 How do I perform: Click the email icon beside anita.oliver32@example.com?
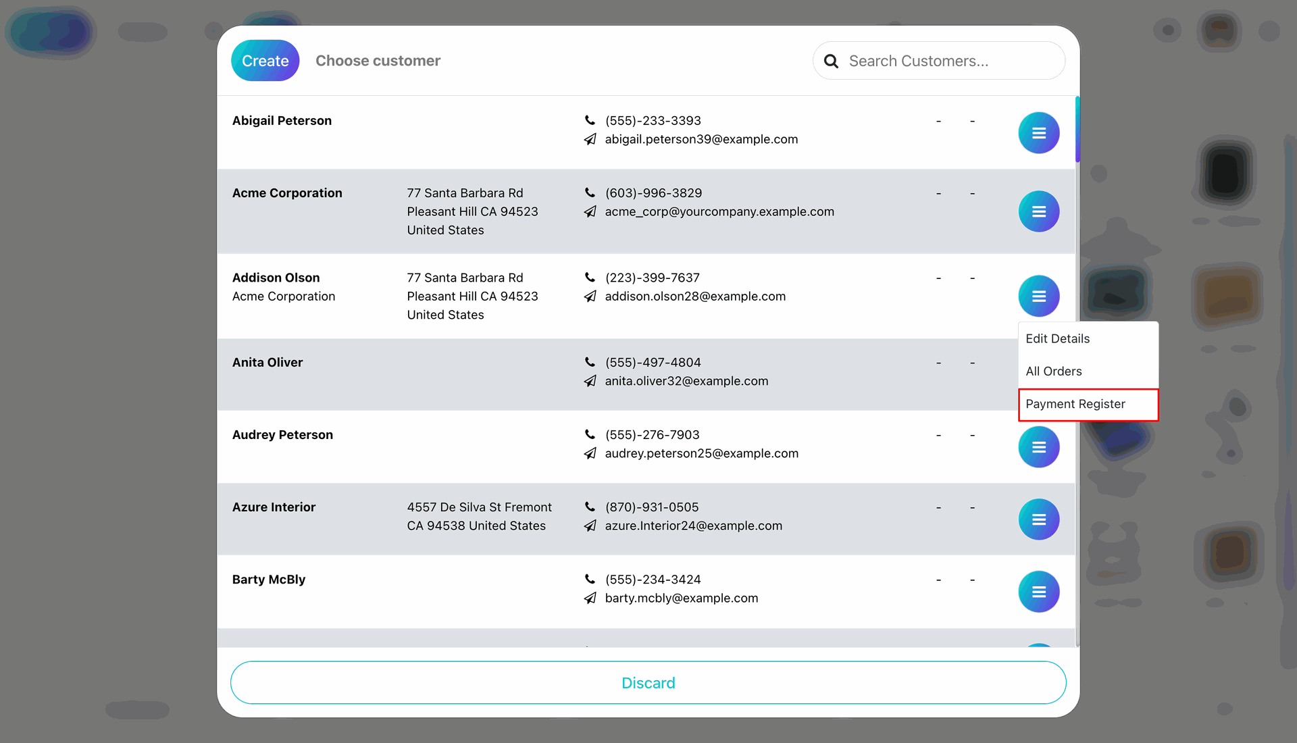[x=590, y=381]
